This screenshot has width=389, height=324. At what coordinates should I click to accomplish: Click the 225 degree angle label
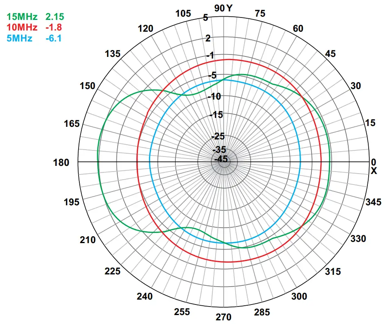112,271
